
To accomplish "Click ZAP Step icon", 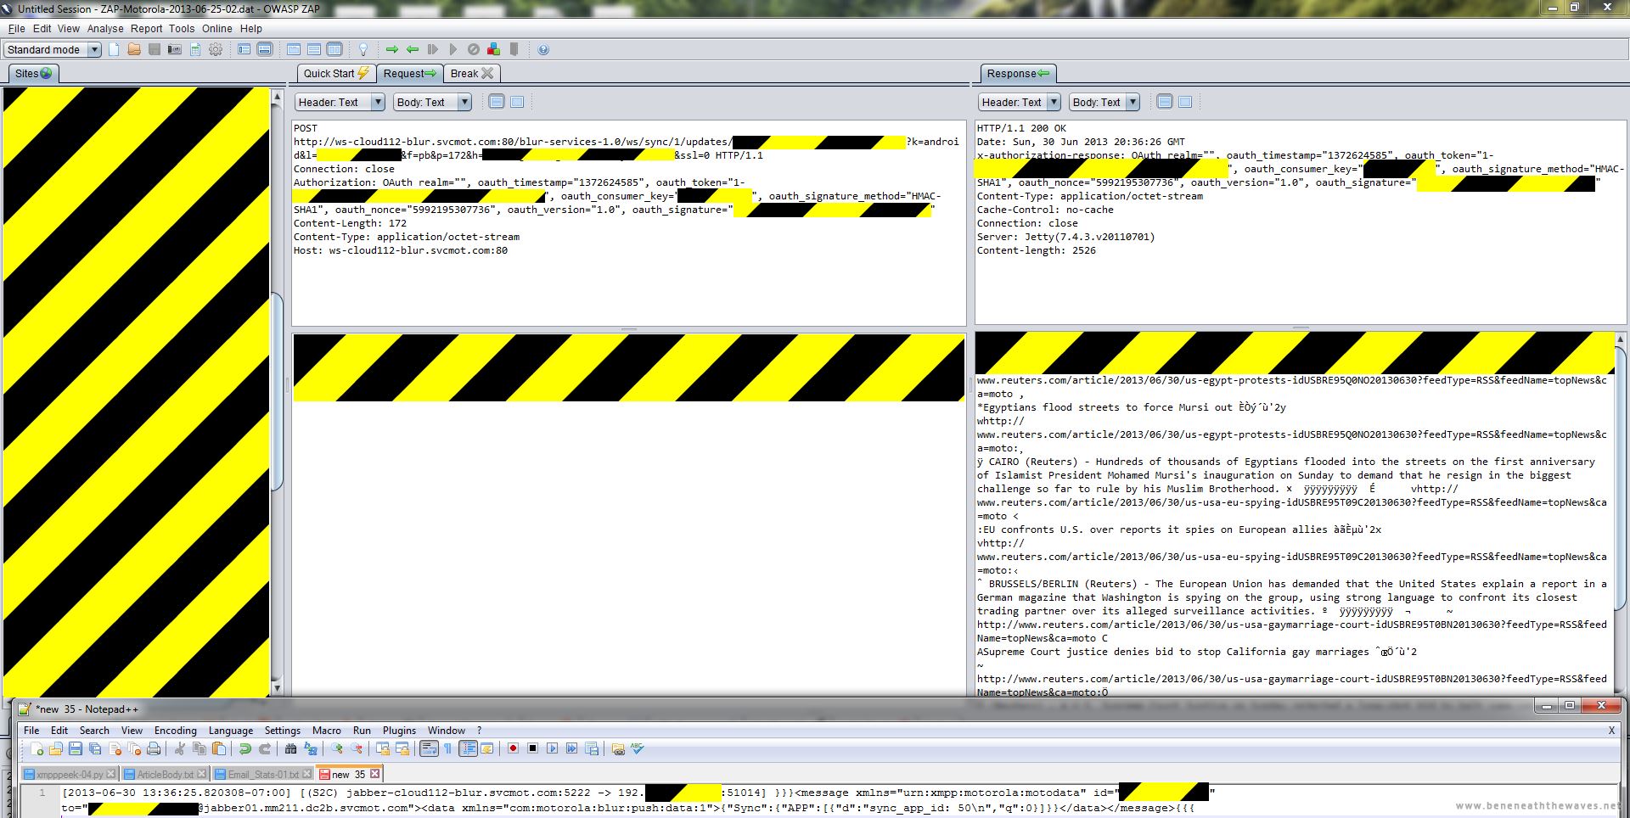I will coord(433,49).
